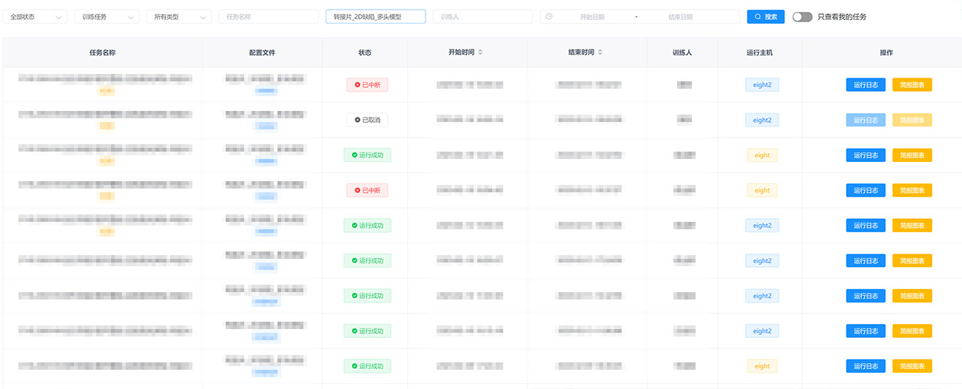The height and width of the screenshot is (389, 962).
Task: Expand the 所有类型 dropdown
Action: (x=178, y=16)
